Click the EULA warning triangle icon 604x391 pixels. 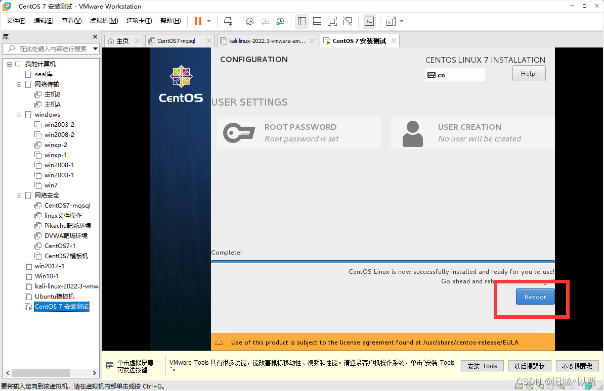pos(219,341)
